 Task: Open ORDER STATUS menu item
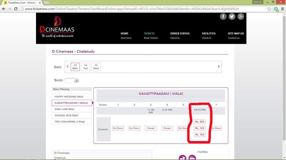click(x=180, y=36)
